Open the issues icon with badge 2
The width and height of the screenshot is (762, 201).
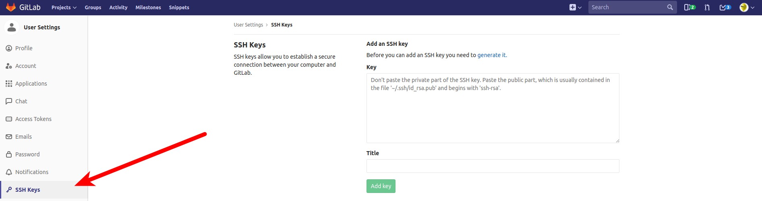[690, 7]
